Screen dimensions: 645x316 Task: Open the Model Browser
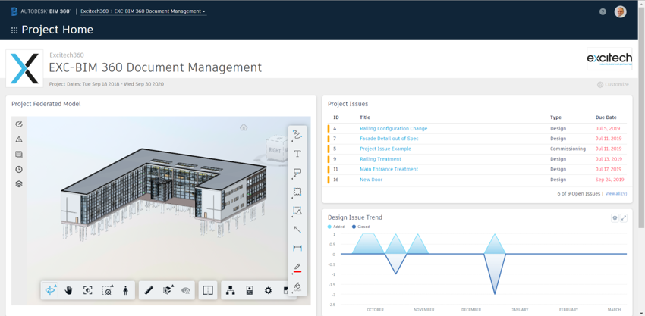[x=231, y=290]
